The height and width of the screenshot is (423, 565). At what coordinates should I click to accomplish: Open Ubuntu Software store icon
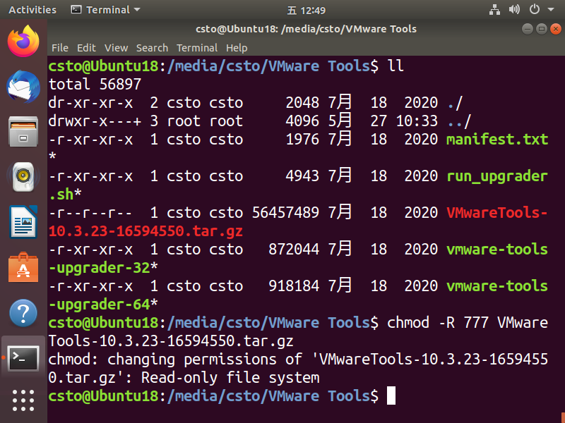coord(23,268)
